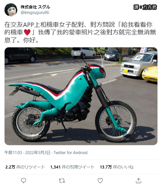Click the 2022年5月3日 date
The height and width of the screenshot is (187, 162).
38,153
